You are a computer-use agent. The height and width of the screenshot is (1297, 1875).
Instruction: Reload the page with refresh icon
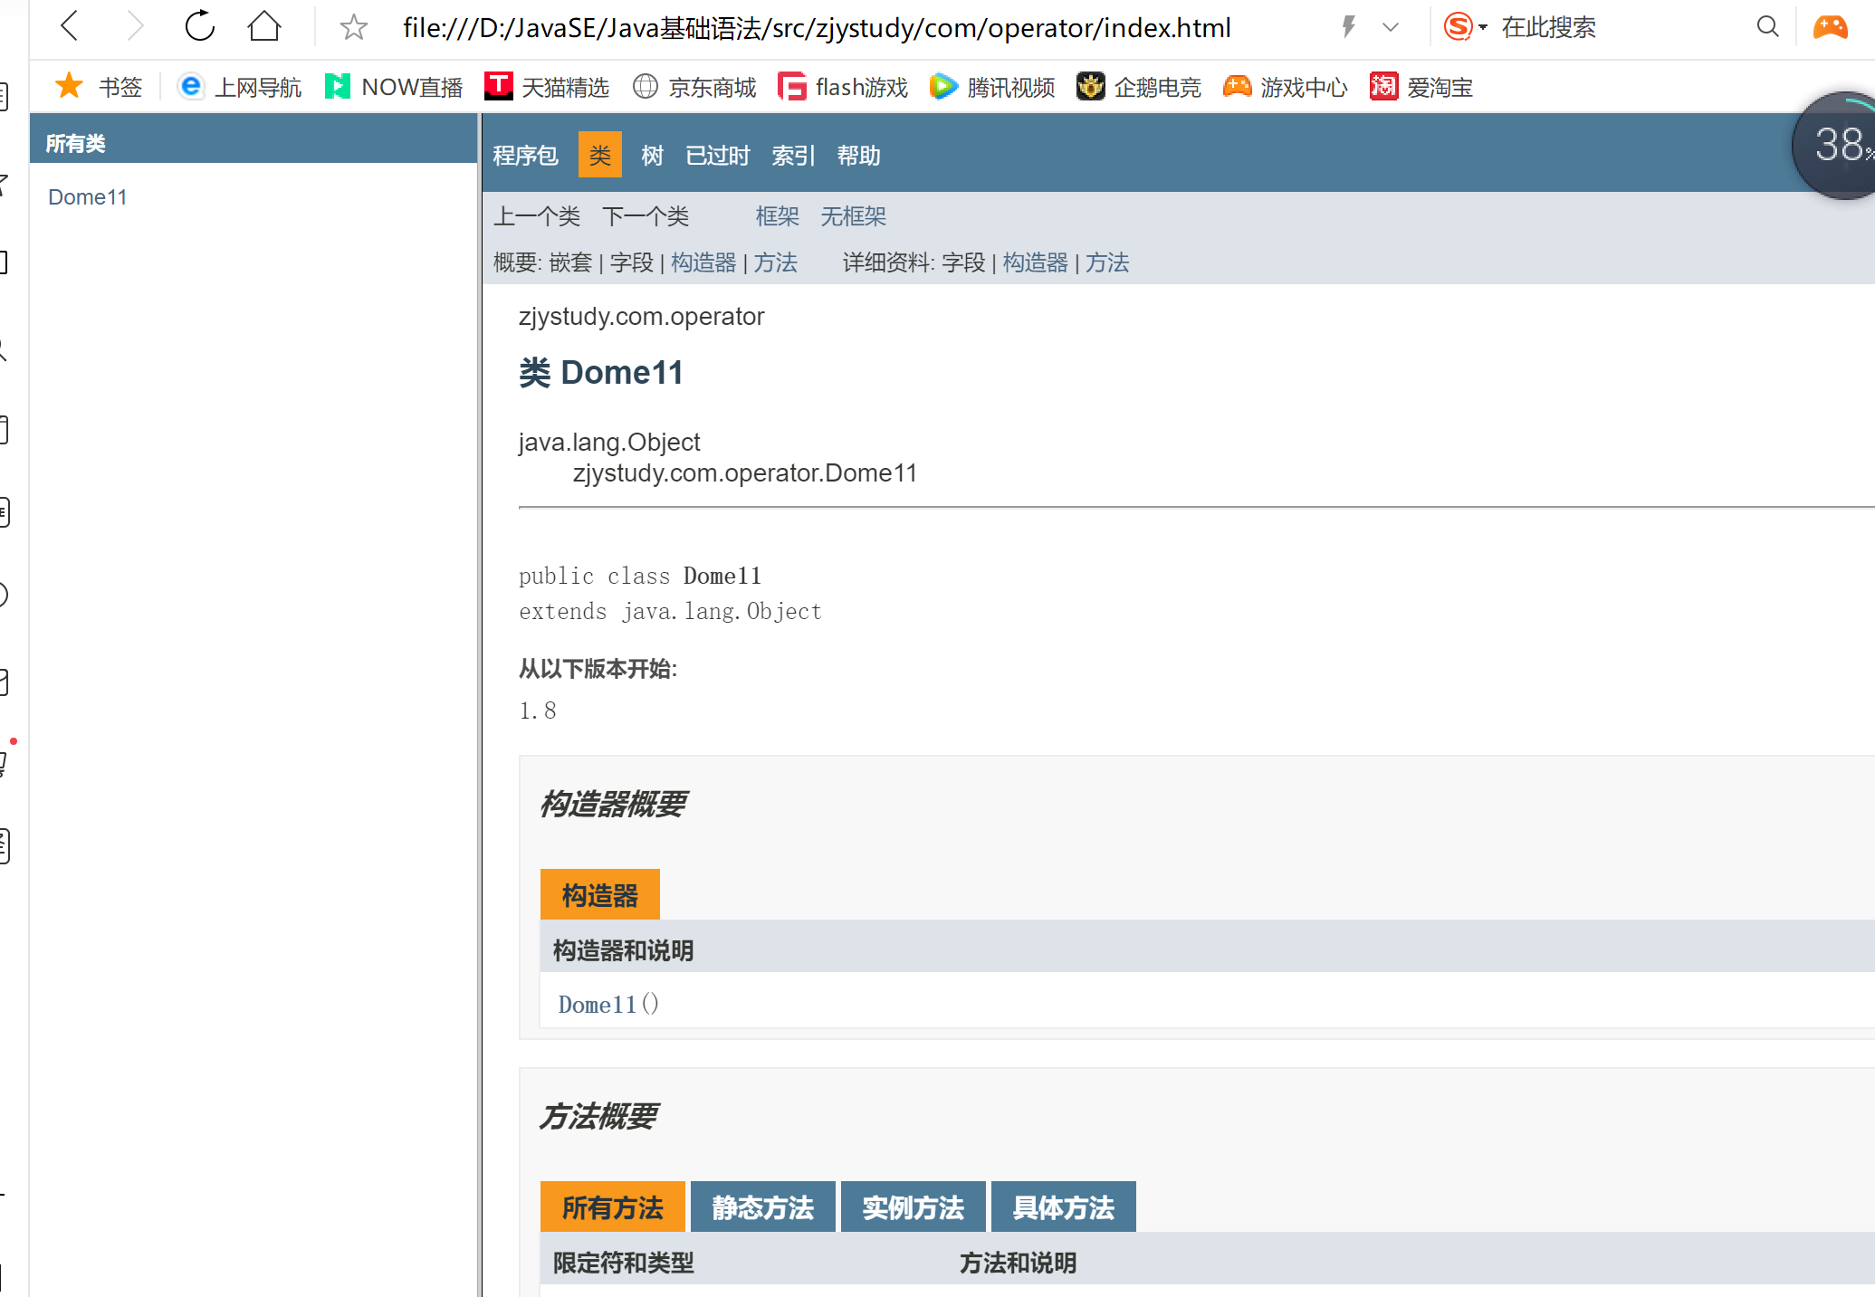tap(199, 26)
